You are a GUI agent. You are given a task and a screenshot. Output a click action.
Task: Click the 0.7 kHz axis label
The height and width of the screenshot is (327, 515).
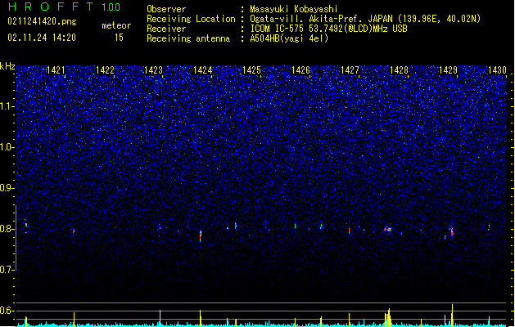(x=7, y=270)
